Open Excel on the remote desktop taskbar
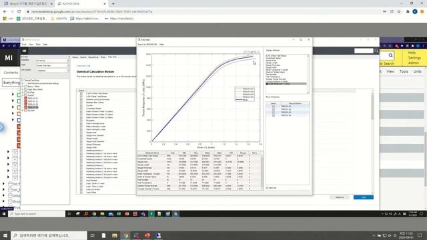 (x=119, y=214)
